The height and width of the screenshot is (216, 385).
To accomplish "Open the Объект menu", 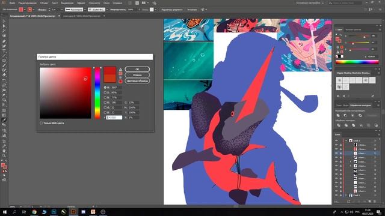I will point(44,3).
